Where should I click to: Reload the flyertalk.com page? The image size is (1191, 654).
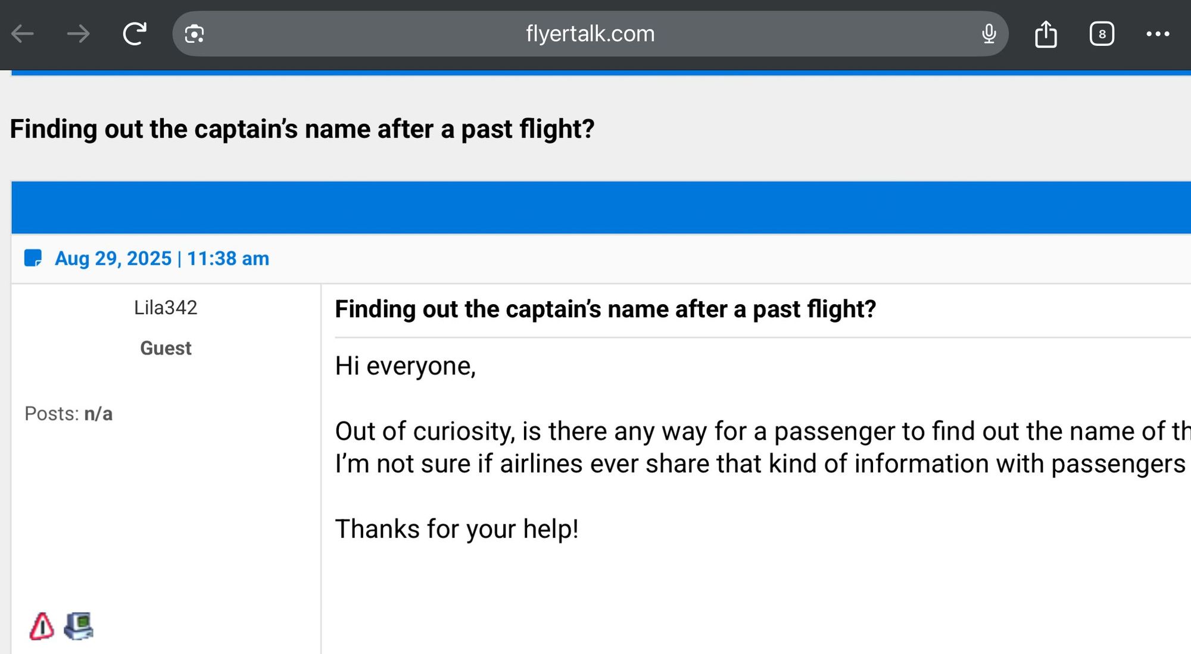tap(135, 34)
